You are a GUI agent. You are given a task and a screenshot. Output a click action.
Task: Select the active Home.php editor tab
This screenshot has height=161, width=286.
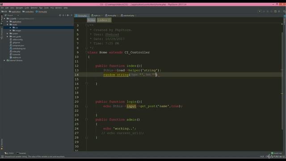tap(82, 16)
